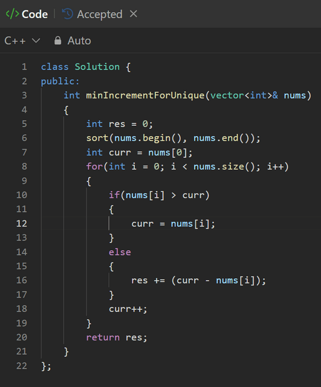Click the lock icon next to Auto
Viewport: 321px width, 387px height.
58,41
